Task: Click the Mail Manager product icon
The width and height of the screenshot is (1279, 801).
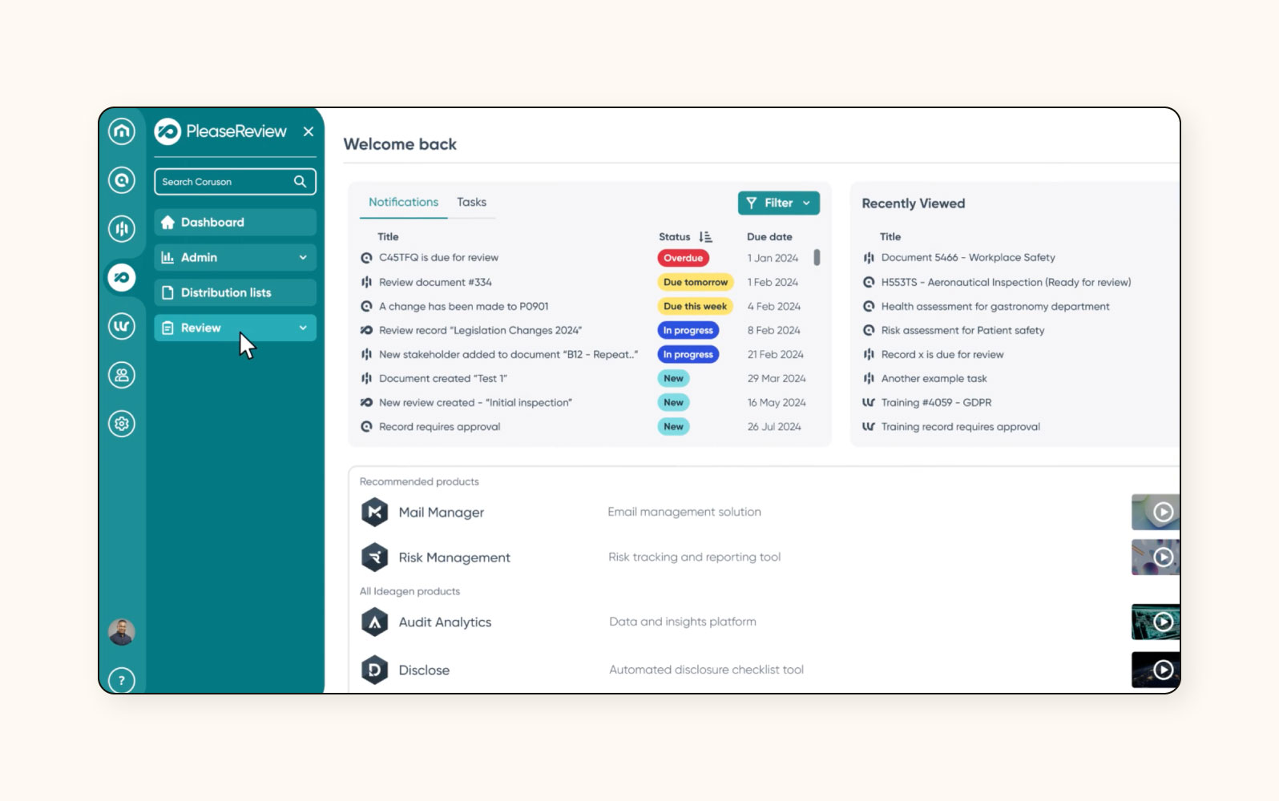Action: [x=374, y=512]
